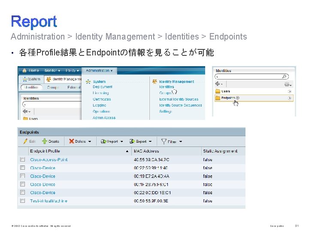309x232 pixels.
Task: Click the Export icon
Action: coord(132,141)
